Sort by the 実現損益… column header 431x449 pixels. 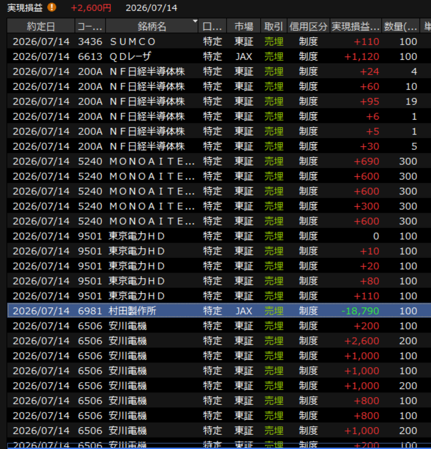[x=356, y=26]
